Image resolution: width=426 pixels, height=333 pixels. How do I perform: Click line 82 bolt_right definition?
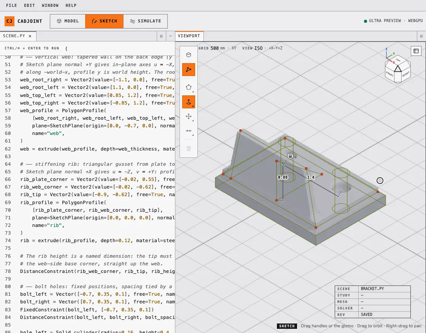point(97,302)
